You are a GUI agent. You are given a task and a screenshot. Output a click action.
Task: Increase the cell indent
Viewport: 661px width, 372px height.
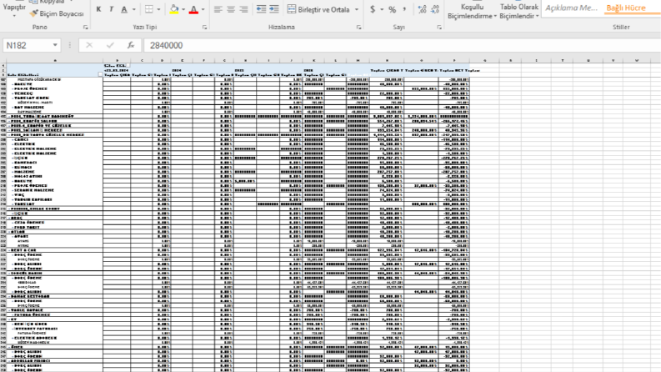(x=274, y=9)
